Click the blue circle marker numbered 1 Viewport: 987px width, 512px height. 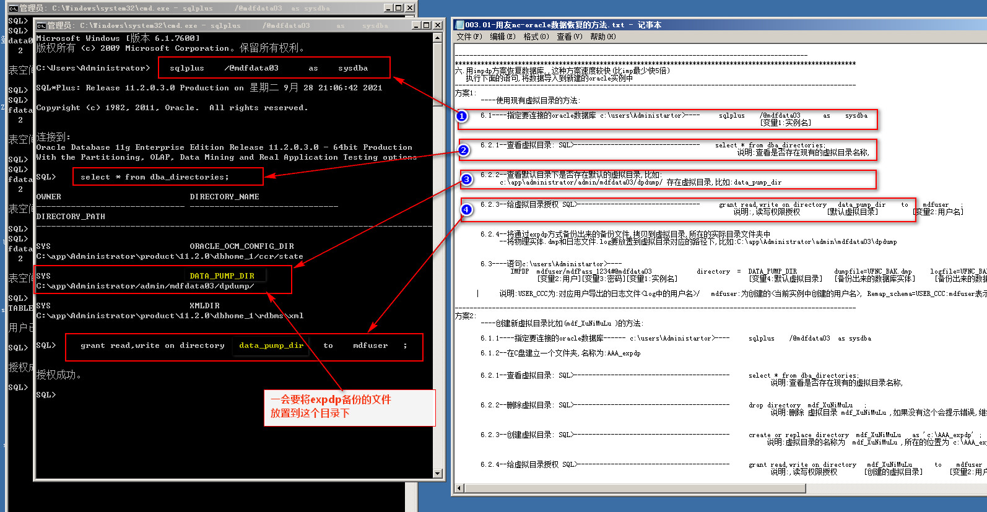click(x=462, y=116)
